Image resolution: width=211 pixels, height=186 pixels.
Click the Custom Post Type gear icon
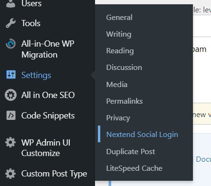coord(10,174)
